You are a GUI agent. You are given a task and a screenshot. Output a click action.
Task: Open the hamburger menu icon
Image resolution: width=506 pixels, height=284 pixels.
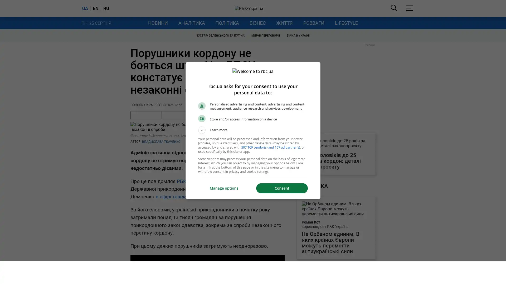tap(410, 8)
